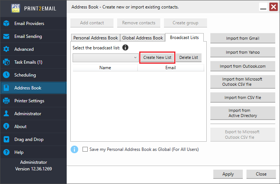
Task: Minimize the window with underscore button
Action: pos(263,7)
